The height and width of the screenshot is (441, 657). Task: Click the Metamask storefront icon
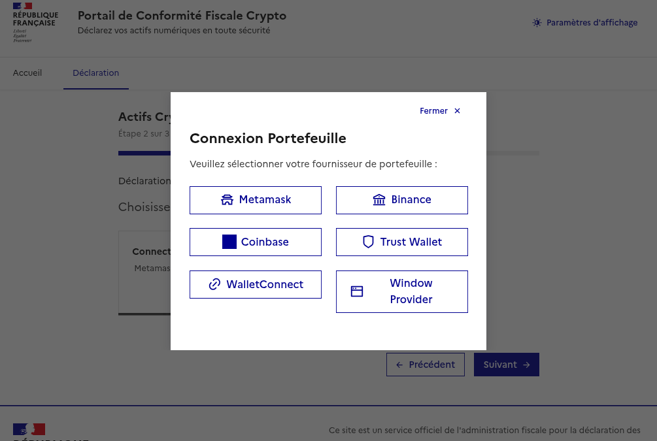227,200
